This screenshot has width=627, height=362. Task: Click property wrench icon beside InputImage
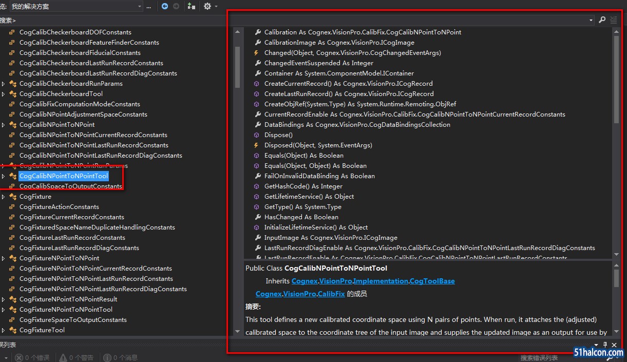tap(257, 238)
